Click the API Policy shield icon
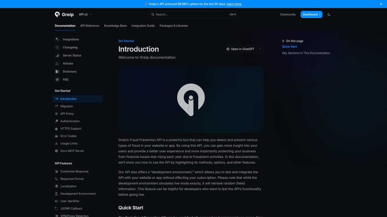The image size is (387, 217). click(57, 114)
